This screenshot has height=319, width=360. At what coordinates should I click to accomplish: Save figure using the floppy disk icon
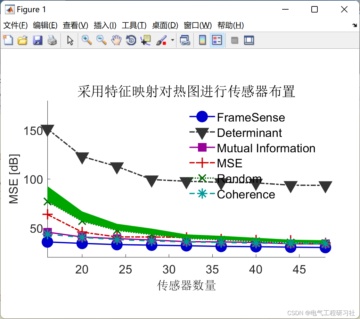(37, 40)
